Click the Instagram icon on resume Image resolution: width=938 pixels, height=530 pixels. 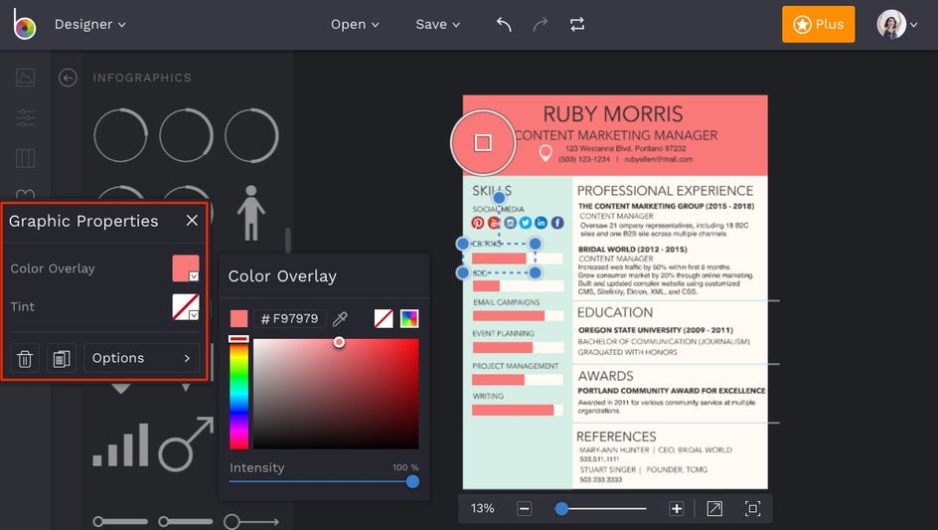click(x=510, y=223)
